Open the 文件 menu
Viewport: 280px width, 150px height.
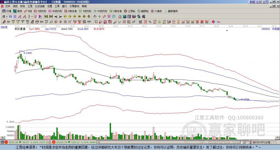[8, 6]
